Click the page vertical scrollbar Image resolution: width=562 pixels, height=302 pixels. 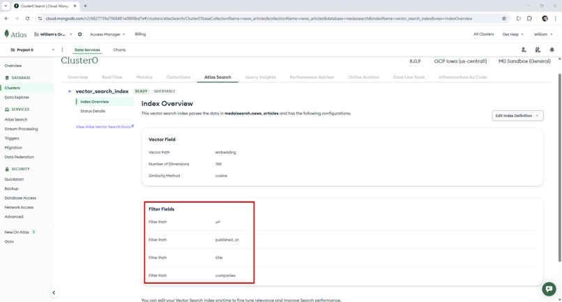click(x=559, y=168)
